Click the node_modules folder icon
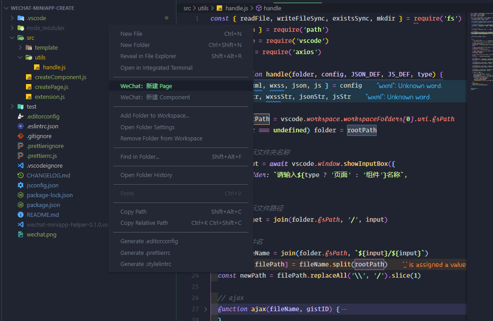The height and width of the screenshot is (321, 493). [21, 28]
